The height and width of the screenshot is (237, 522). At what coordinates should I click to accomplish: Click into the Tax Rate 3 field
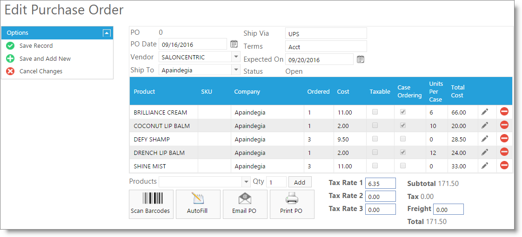pyautogui.click(x=381, y=209)
